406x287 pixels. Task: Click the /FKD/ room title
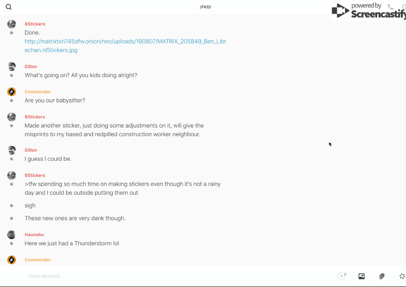coord(205,7)
